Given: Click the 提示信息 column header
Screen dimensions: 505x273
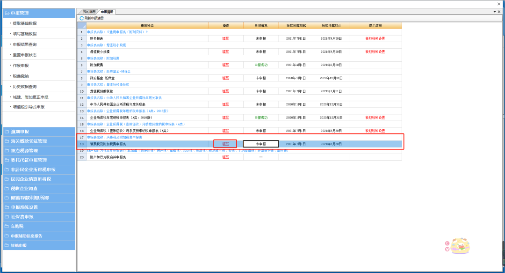Looking at the screenshot, I should (375, 25).
